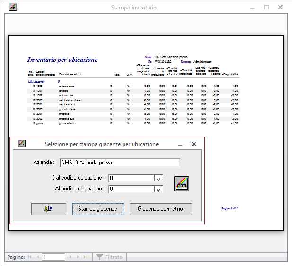The width and height of the screenshot is (292, 266).
Task: Maximize the Stampa inventario window
Action: pos(266,7)
